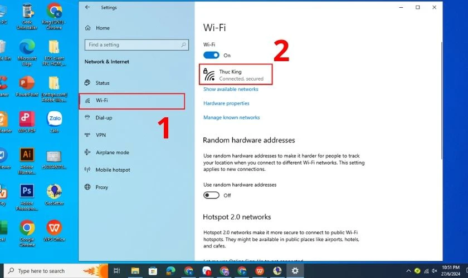468x278 pixels.
Task: Click the GeoSetter desktop icon
Action: coord(55,195)
